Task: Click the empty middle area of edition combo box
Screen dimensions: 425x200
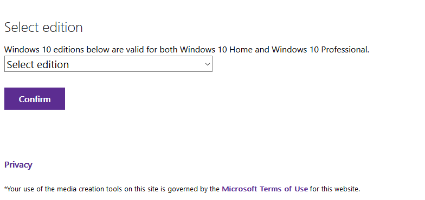Action: point(136,64)
